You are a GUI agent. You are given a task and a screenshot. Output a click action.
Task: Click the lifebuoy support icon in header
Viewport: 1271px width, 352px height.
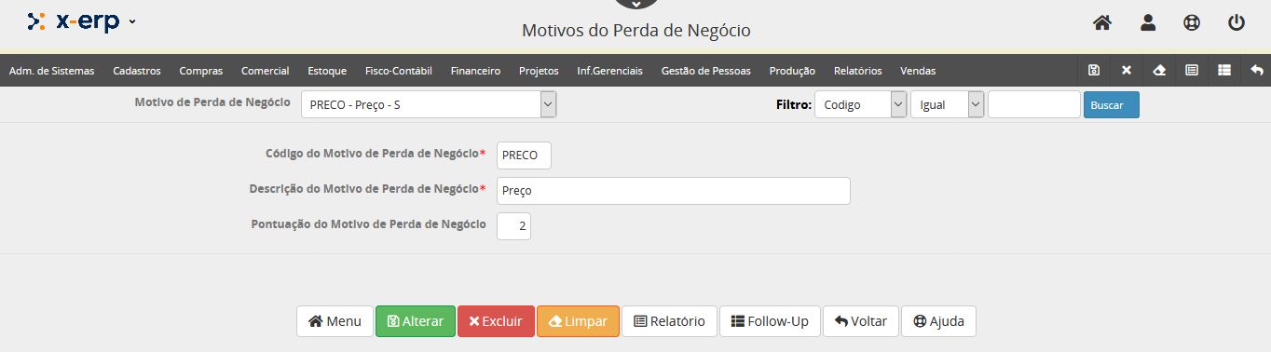(1192, 23)
